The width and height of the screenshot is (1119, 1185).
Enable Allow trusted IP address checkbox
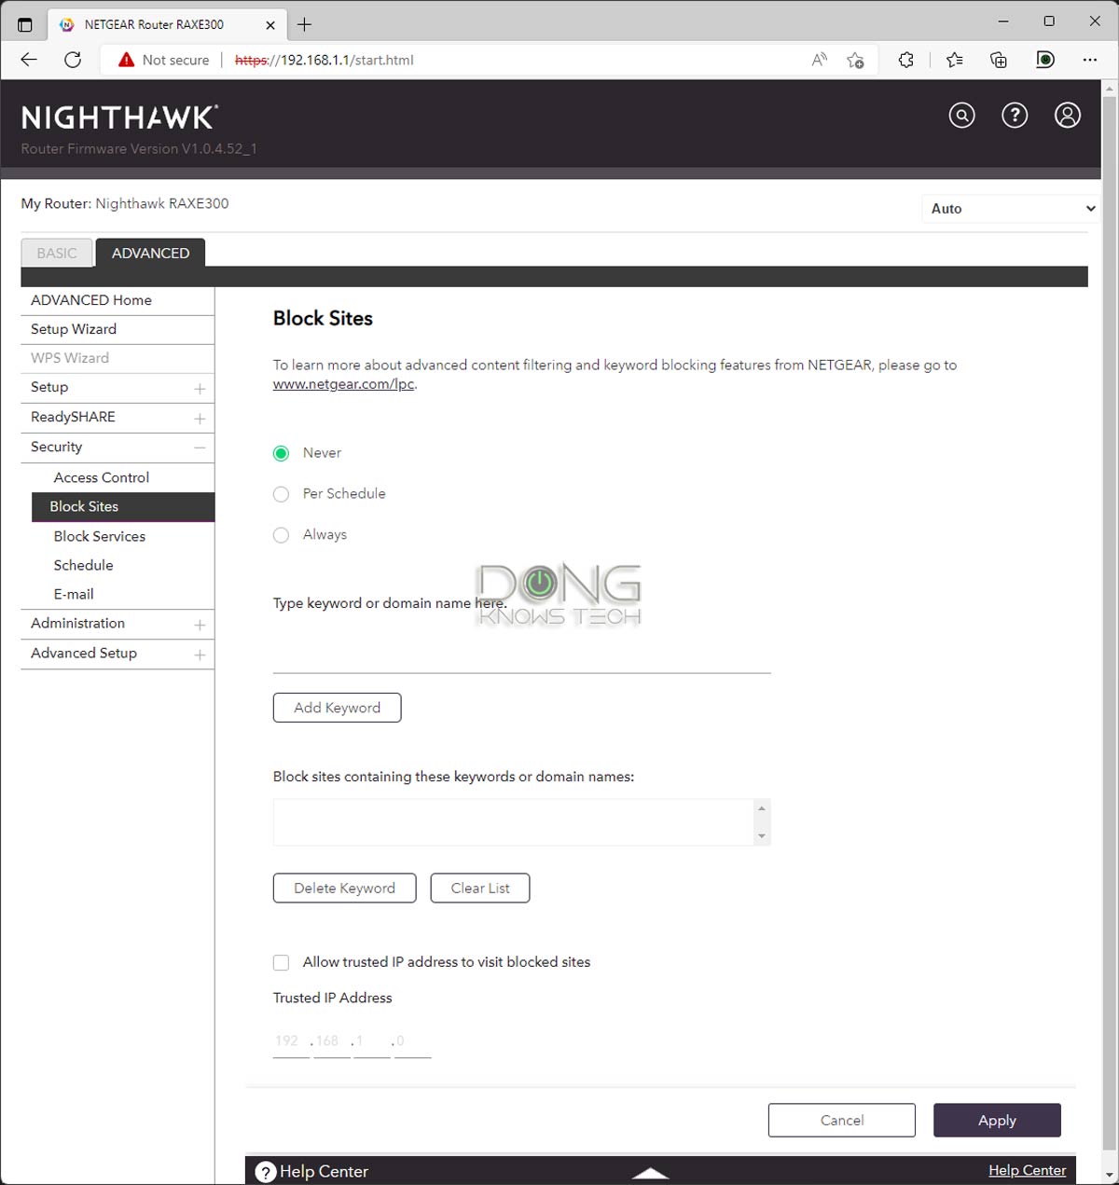pos(281,962)
